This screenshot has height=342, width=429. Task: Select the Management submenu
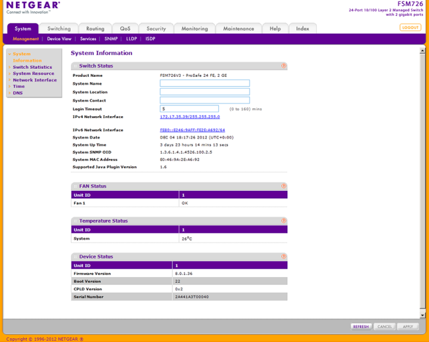click(26, 39)
